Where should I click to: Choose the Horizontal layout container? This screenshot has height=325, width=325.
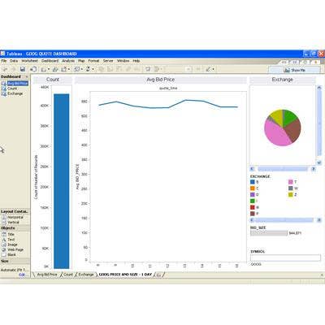pyautogui.click(x=13, y=217)
